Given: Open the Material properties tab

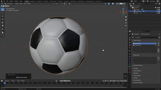Looking at the screenshot, I should [130, 69].
